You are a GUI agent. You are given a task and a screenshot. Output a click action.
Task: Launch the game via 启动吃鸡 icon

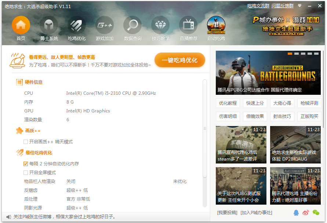pyautogui.click(x=216, y=25)
